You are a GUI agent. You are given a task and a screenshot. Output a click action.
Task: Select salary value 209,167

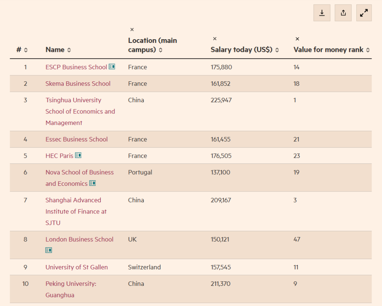[221, 200]
